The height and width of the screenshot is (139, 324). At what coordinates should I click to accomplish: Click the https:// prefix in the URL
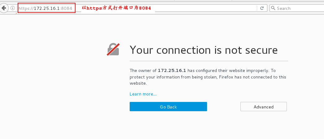click(26, 8)
